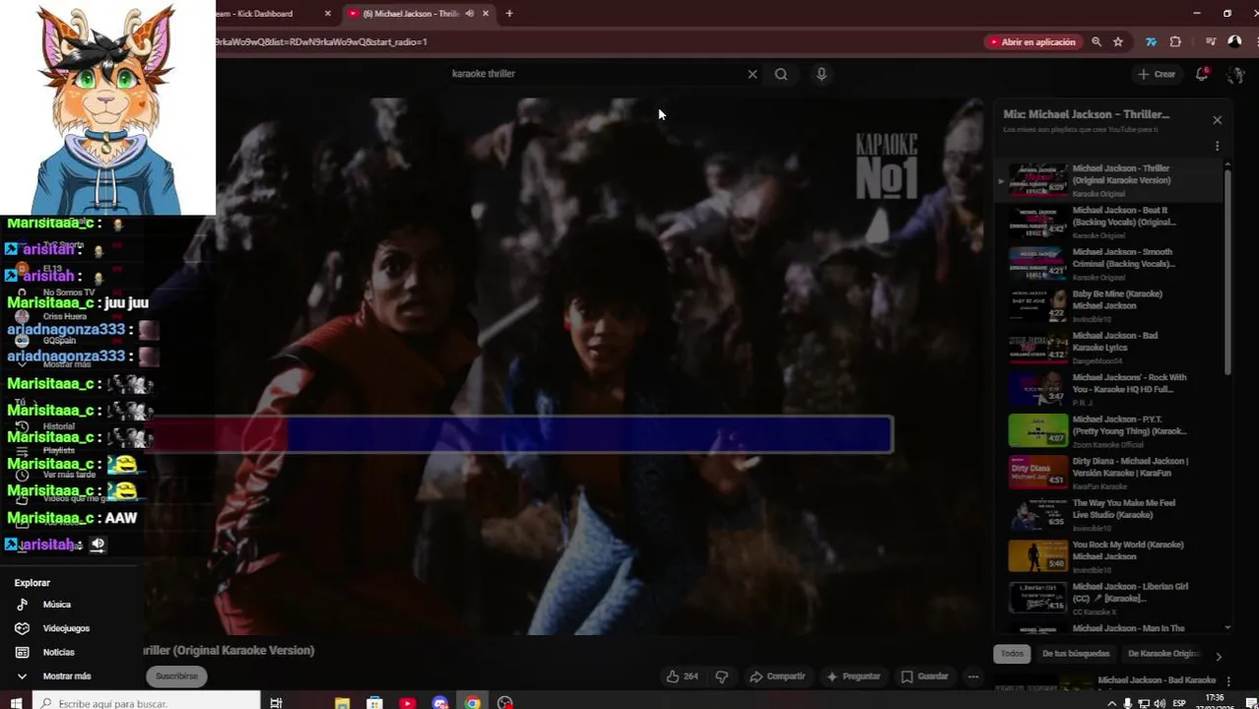The width and height of the screenshot is (1259, 709).
Task: Select Dirty Diana KaraFun karaoke
Action: (1108, 474)
